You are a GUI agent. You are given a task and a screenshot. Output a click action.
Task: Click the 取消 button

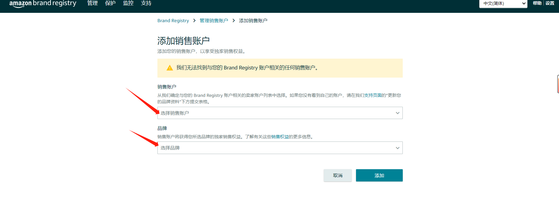pyautogui.click(x=338, y=175)
